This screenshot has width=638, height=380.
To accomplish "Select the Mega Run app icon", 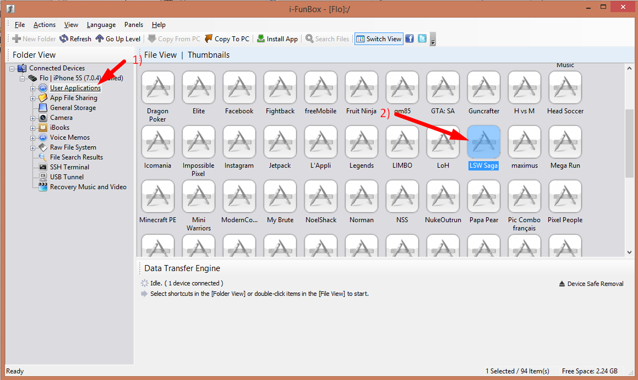I will point(565,142).
